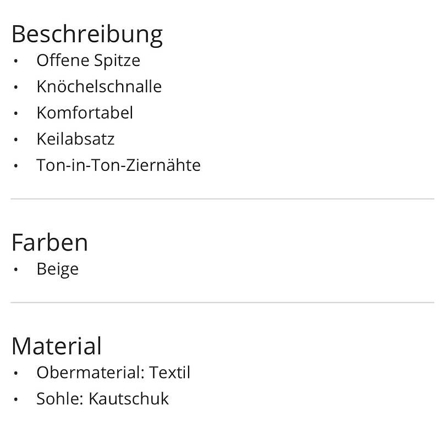Image resolution: width=445 pixels, height=422 pixels.
Task: Click the Material section heading
Action: 57,346
